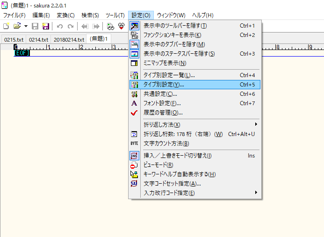Click the F1-F12 function key icon
The height and width of the screenshot is (237, 324).
click(x=134, y=35)
